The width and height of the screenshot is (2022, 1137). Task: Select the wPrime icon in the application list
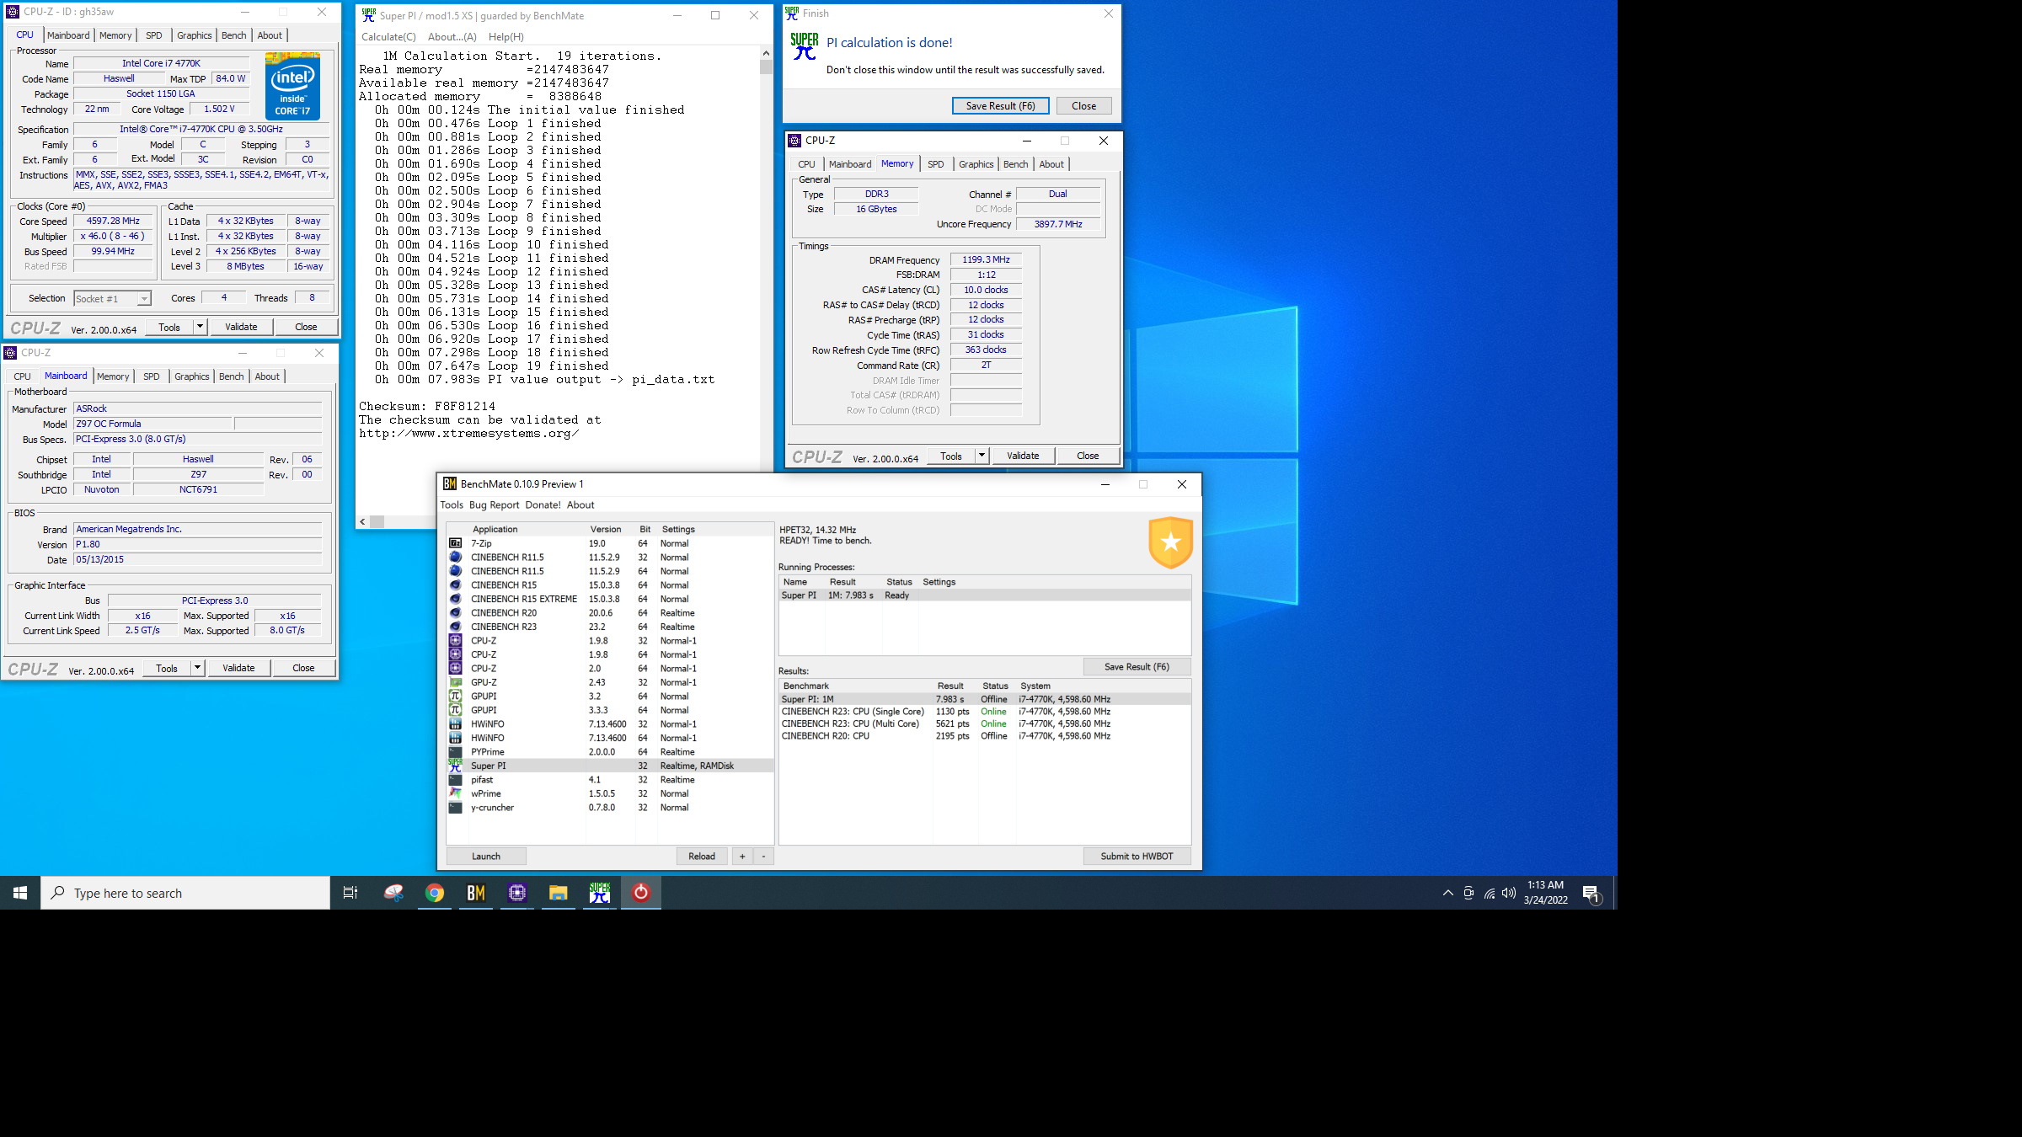[455, 793]
